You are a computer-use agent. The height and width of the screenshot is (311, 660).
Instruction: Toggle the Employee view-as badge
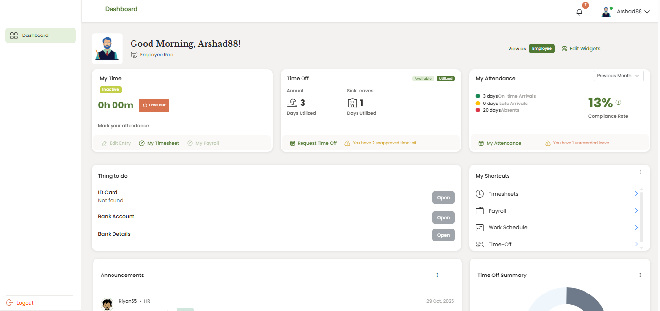pyautogui.click(x=542, y=49)
